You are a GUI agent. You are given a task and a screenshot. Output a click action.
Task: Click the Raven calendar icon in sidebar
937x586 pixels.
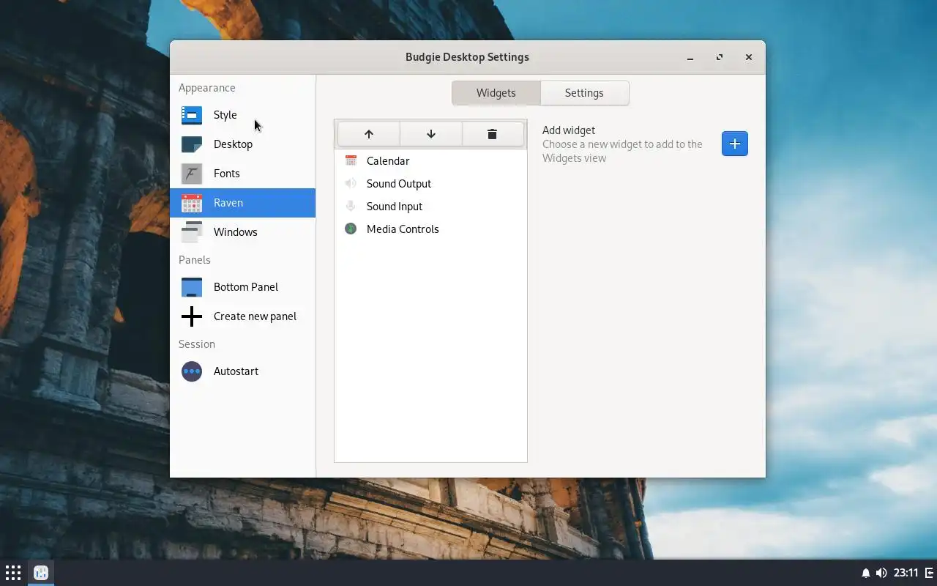(x=192, y=203)
